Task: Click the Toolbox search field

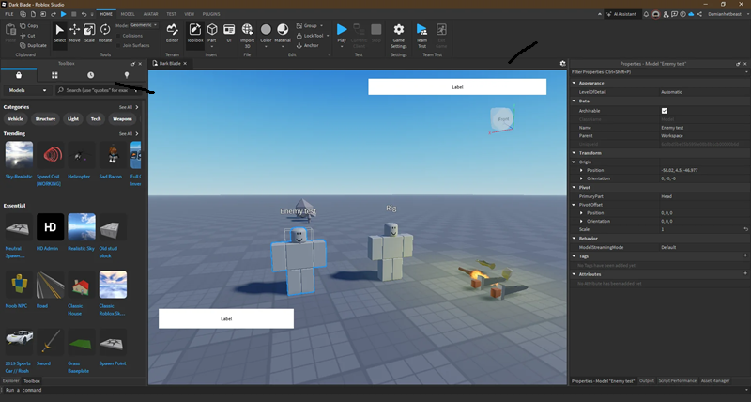Action: 98,90
